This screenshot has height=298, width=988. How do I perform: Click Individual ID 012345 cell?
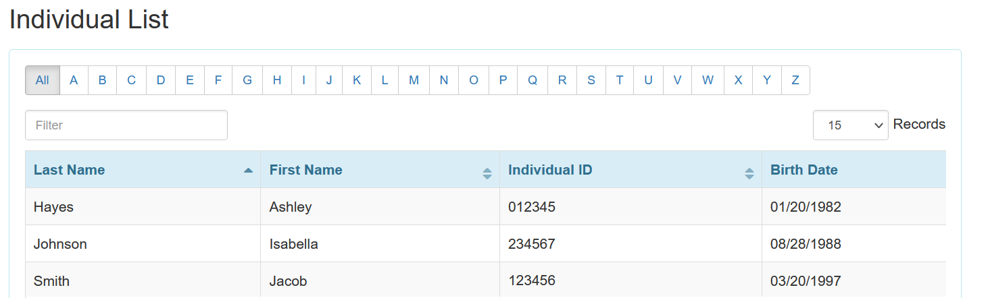[x=532, y=207]
